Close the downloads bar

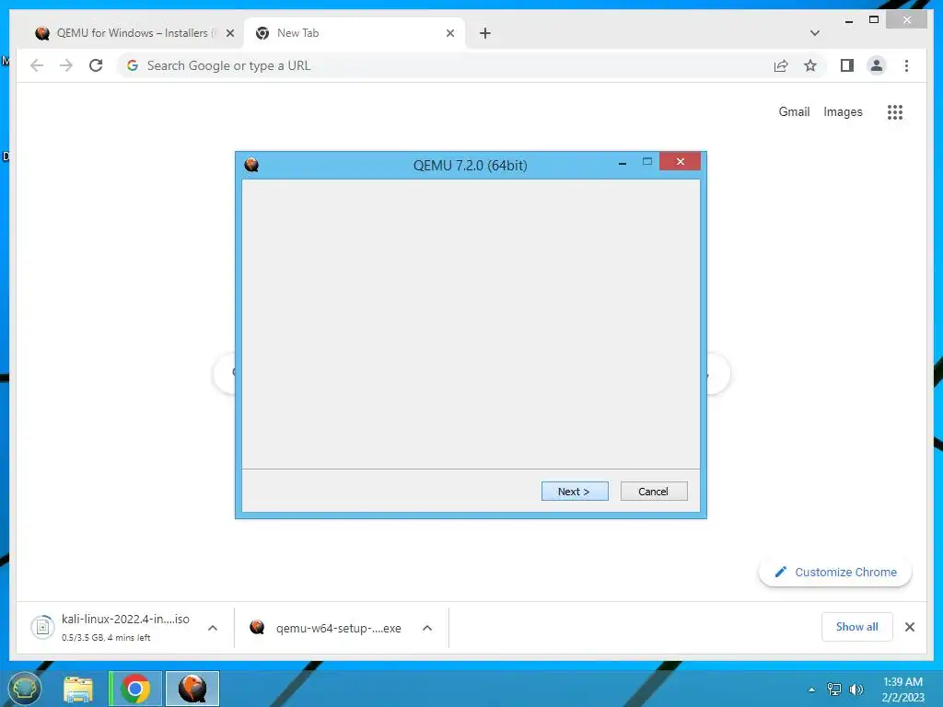910,627
